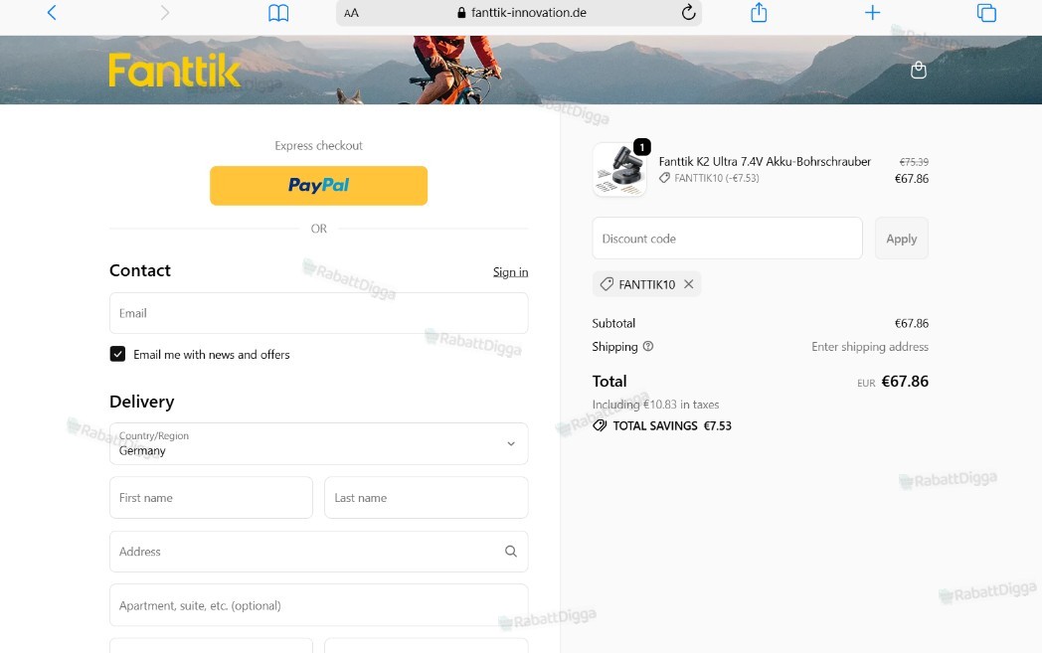Click the Apply discount button
This screenshot has width=1042, height=653.
point(901,239)
